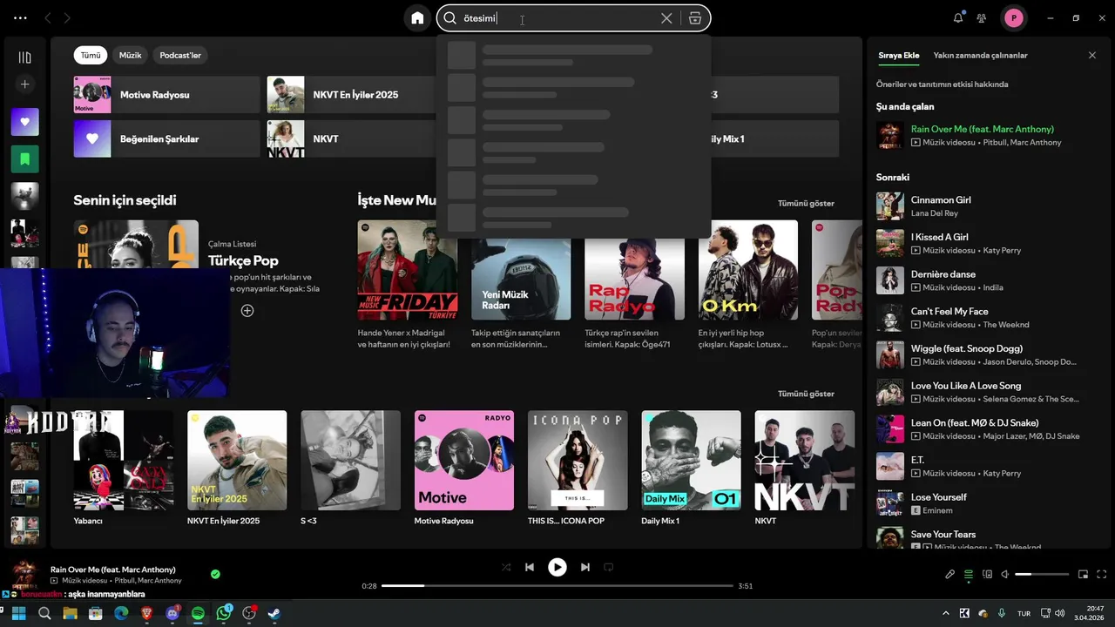Viewport: 1115px width, 627px height.
Task: Select the Müzik filter chip
Action: click(130, 55)
